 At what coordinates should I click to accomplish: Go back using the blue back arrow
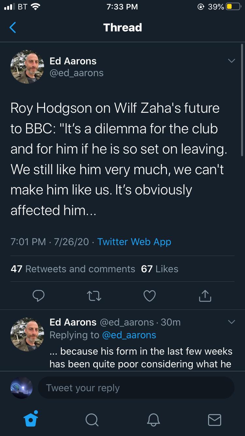(x=12, y=27)
